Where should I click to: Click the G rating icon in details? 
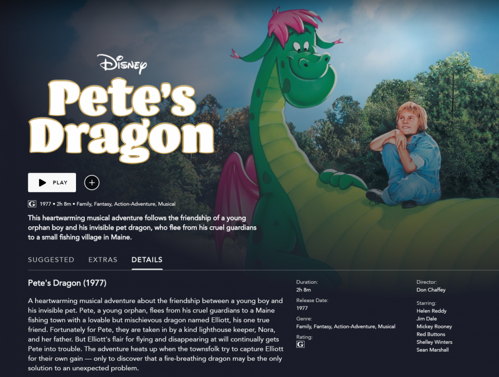pyautogui.click(x=300, y=344)
